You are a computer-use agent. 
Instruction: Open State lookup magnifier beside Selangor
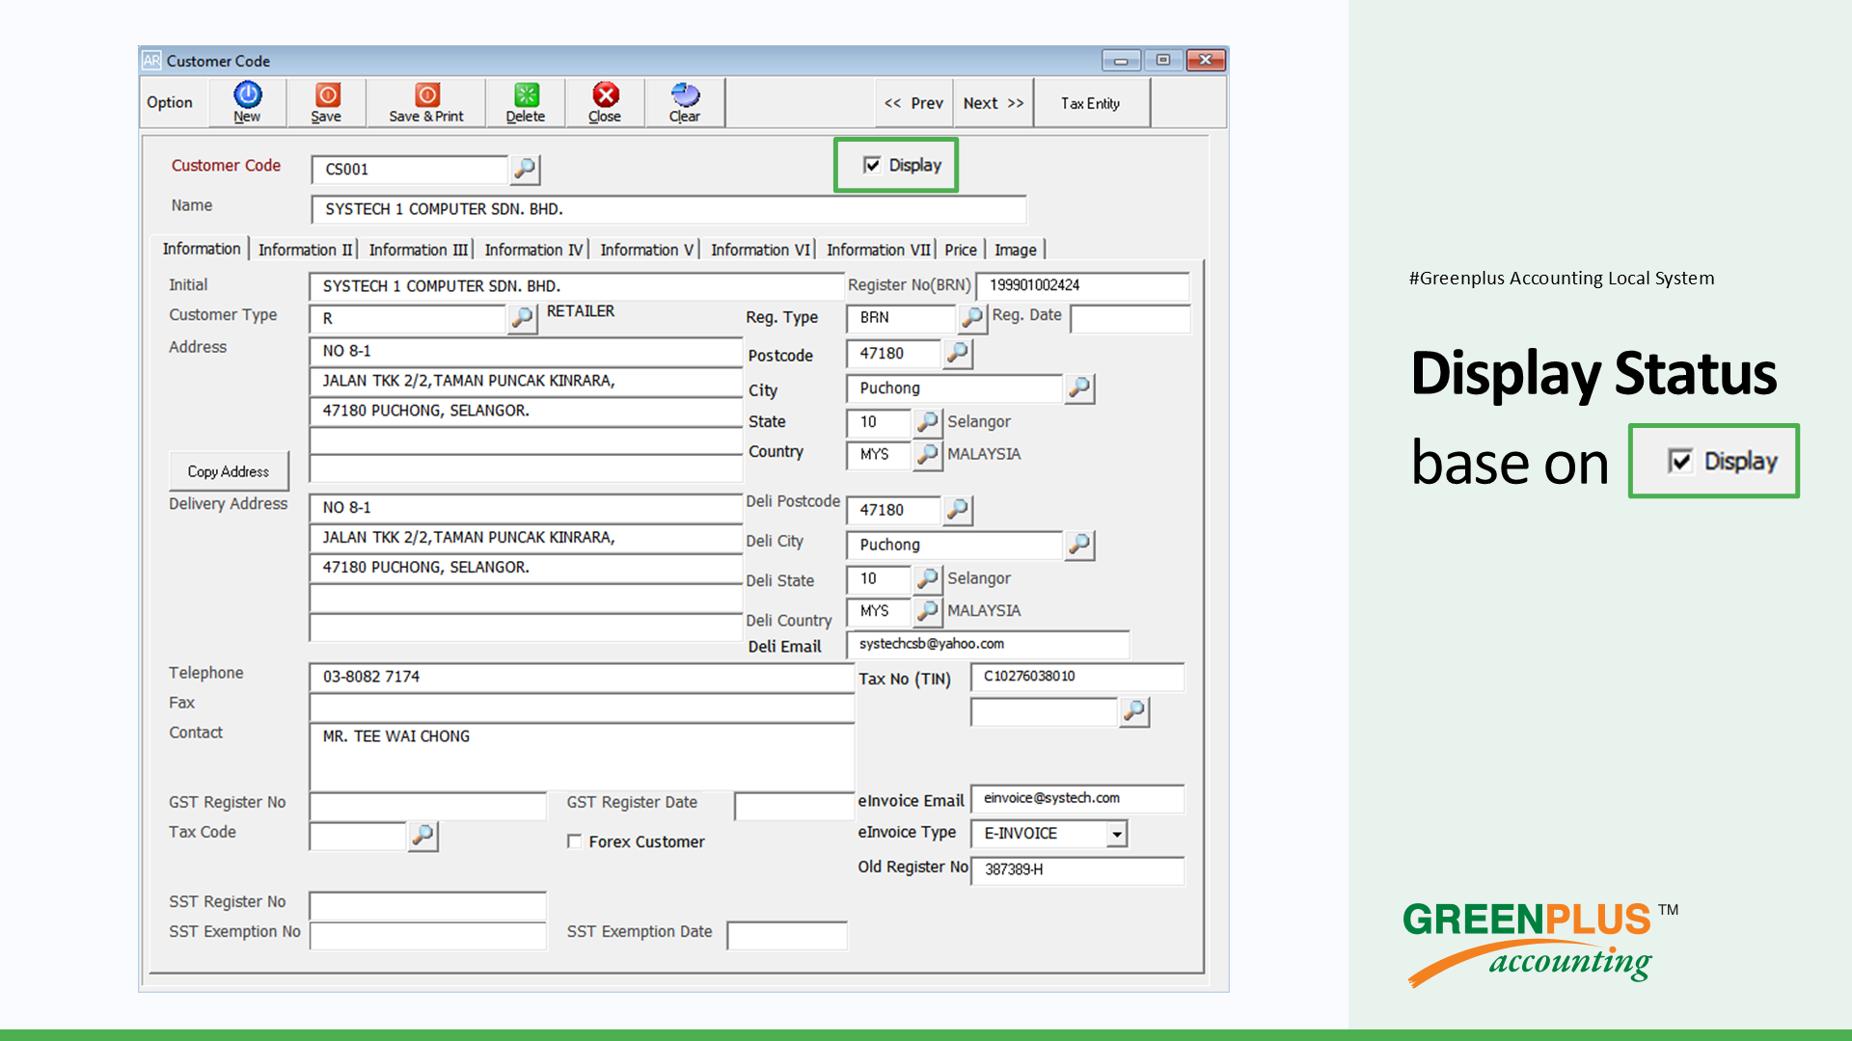(x=927, y=422)
